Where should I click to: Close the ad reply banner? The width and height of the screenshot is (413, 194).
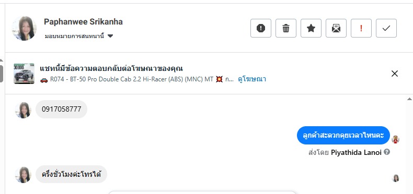click(395, 74)
